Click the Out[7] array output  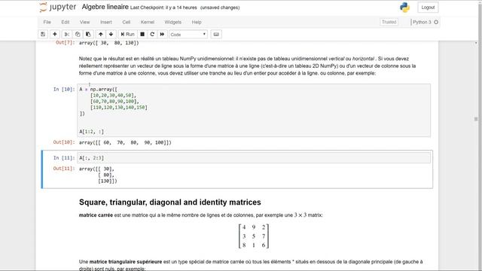tap(108, 43)
